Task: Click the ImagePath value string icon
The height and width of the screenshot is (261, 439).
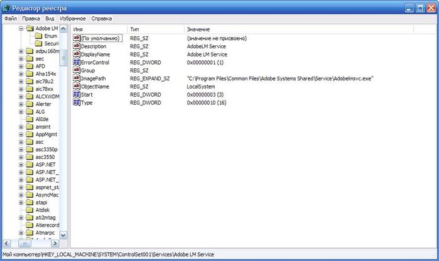Action: pyautogui.click(x=77, y=78)
